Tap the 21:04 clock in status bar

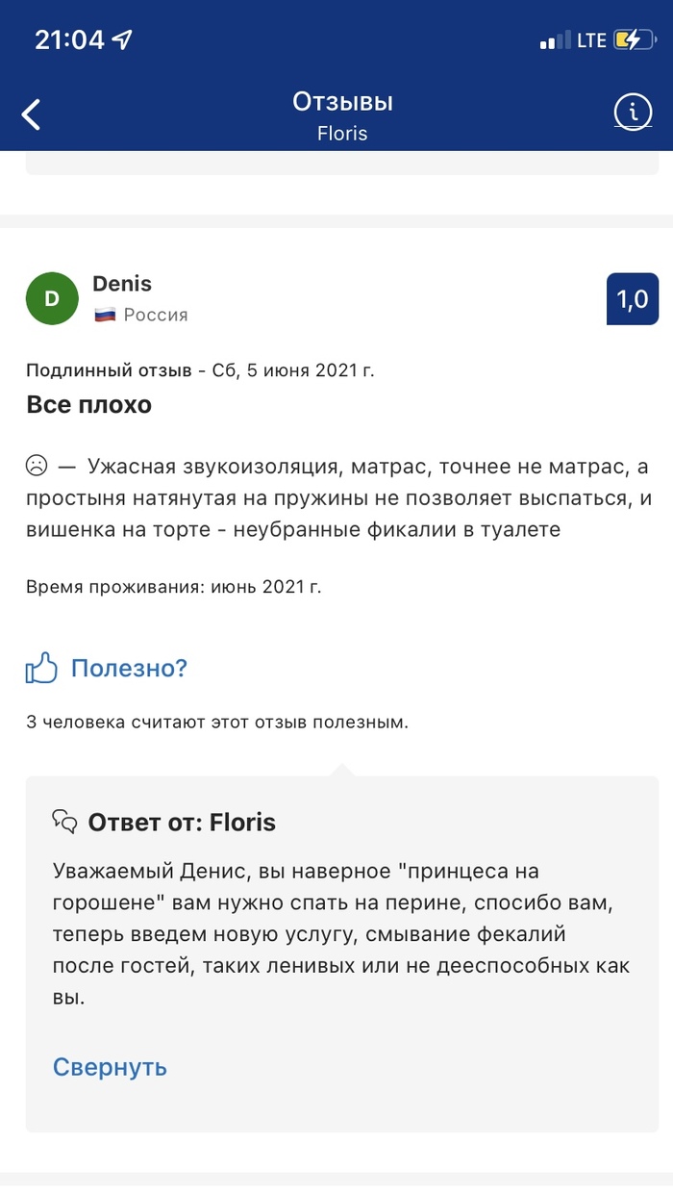point(68,39)
